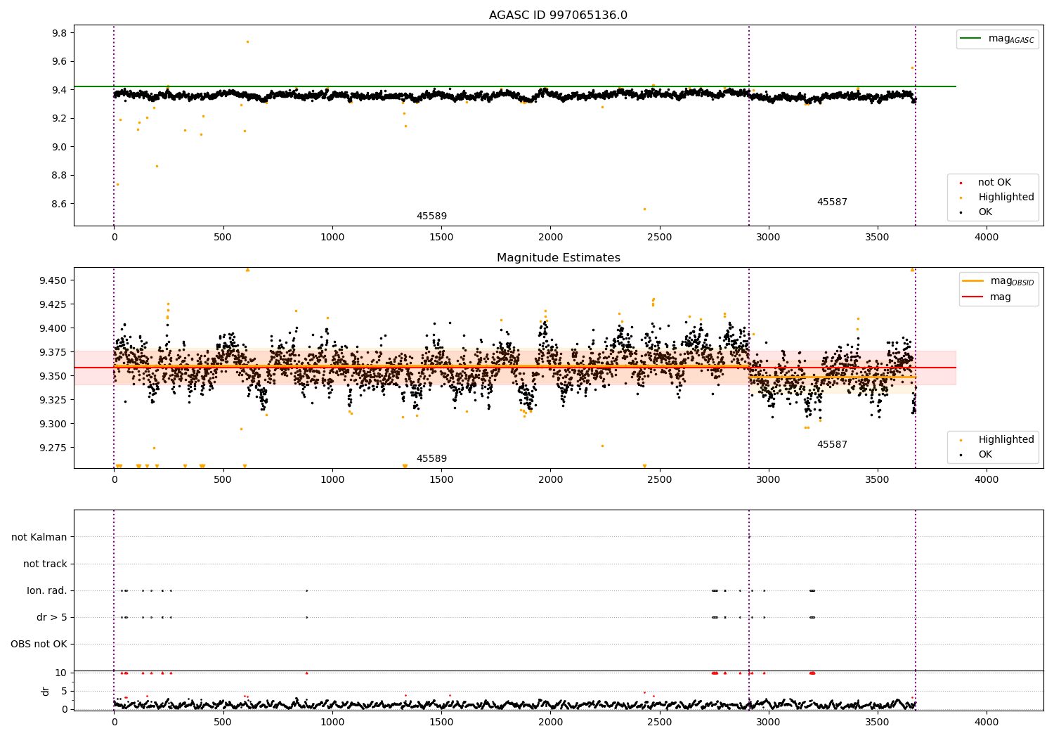Click the 45589 observation label in top plot

pyautogui.click(x=431, y=216)
